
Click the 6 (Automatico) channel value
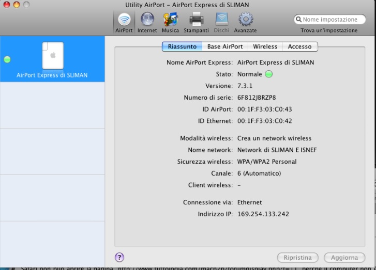259,173
